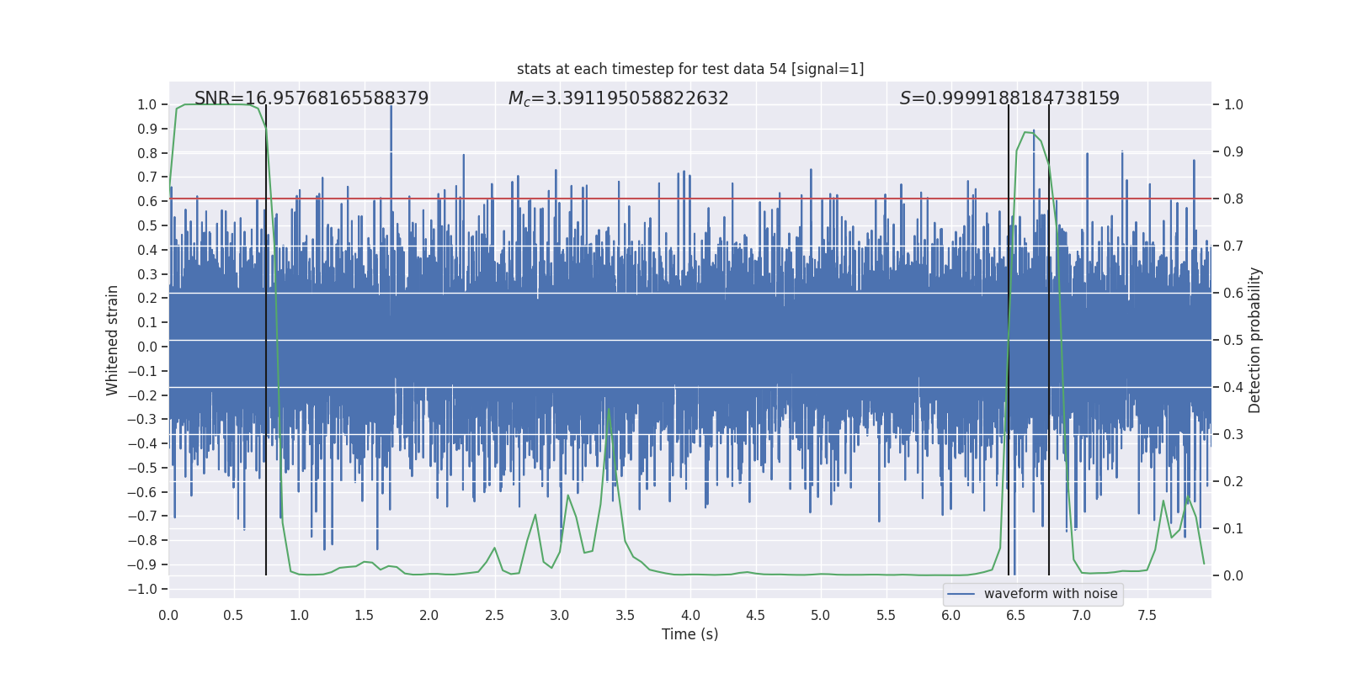Click the 'waveform with noise' legend label
This screenshot has width=1347, height=673.
[x=1051, y=594]
